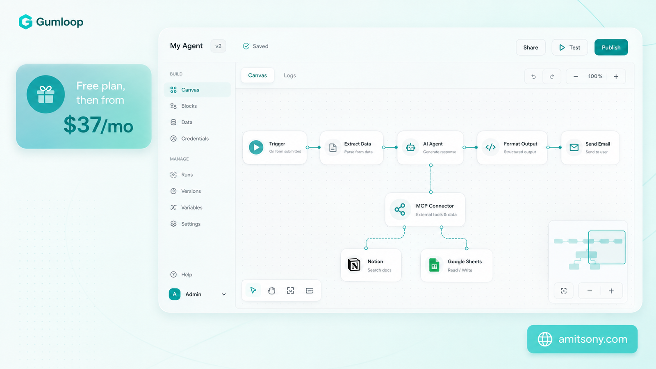
Task: Click the "Search docs" subtitle
Action: pyautogui.click(x=379, y=270)
